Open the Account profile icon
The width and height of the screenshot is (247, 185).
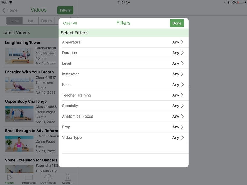[68, 177]
